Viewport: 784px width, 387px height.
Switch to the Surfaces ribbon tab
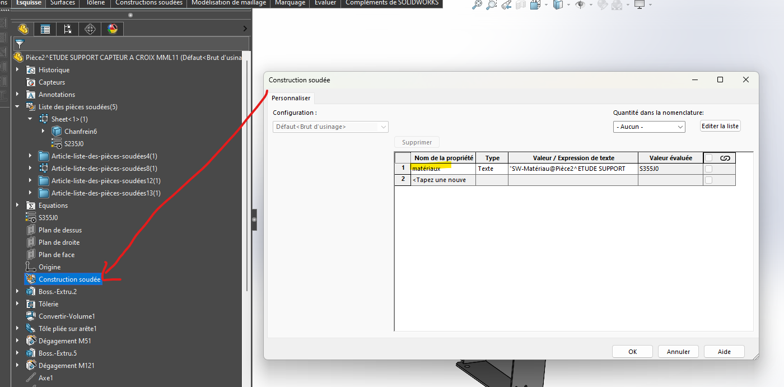(63, 3)
